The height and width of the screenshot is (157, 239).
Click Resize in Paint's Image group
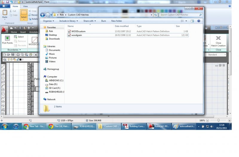33,15
